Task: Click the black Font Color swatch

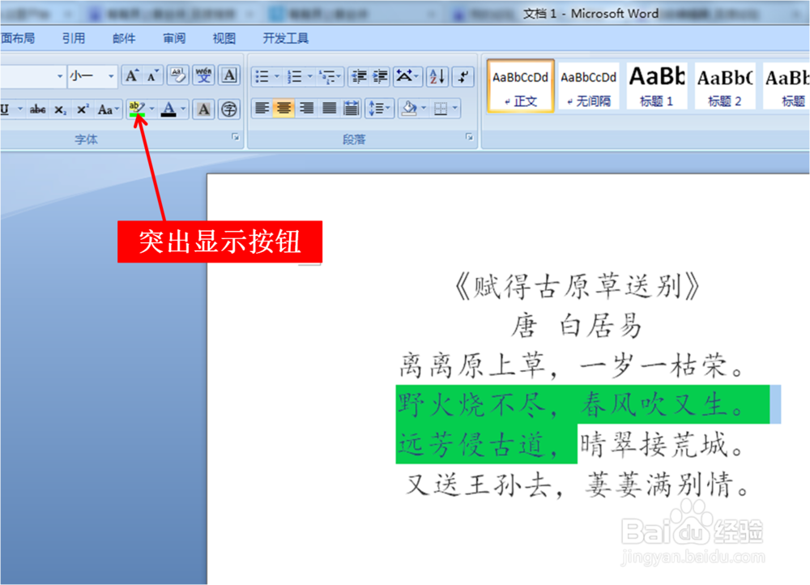Action: [168, 114]
